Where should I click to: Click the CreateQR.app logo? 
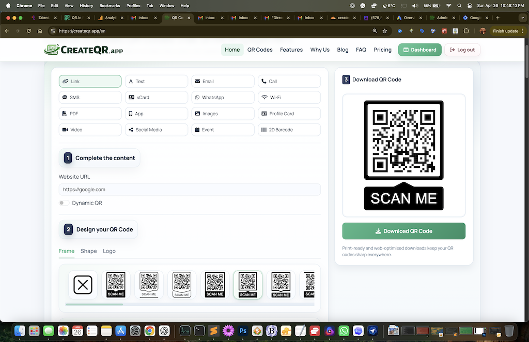(83, 50)
